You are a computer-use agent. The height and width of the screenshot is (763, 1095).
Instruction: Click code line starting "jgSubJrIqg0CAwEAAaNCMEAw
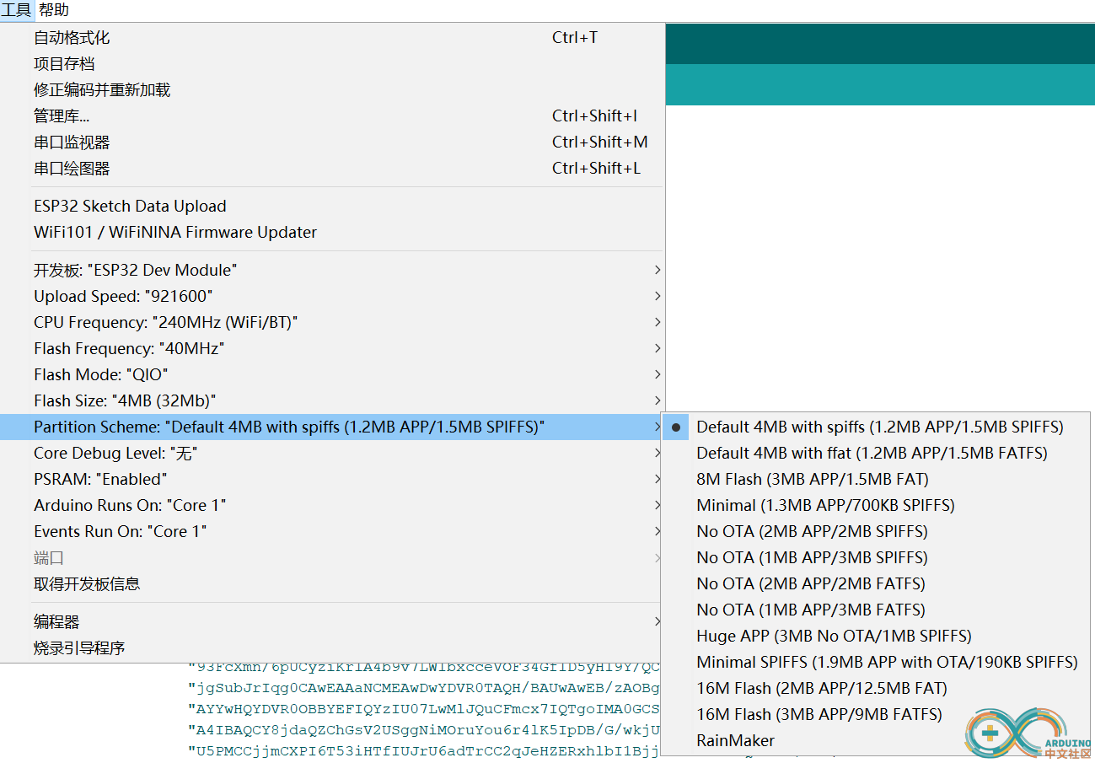point(425,688)
